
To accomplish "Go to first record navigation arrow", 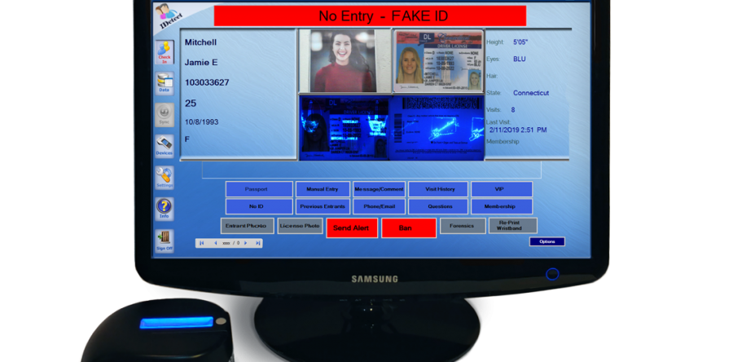I will click(201, 243).
